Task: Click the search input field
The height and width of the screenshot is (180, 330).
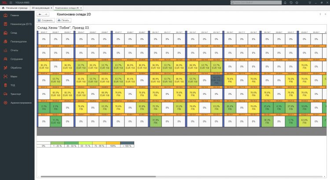Action: click(x=255, y=3)
